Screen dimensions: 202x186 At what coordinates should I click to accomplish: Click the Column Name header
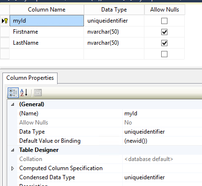click(x=47, y=10)
